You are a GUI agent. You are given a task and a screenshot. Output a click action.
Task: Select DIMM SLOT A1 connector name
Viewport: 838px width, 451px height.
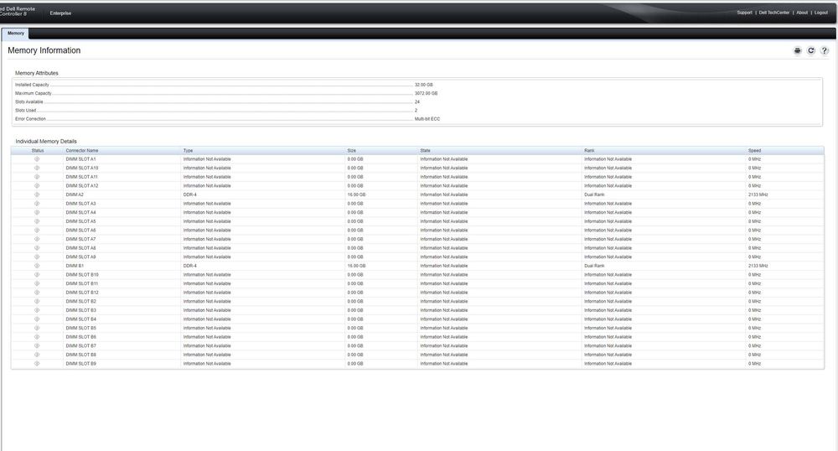(x=80, y=159)
